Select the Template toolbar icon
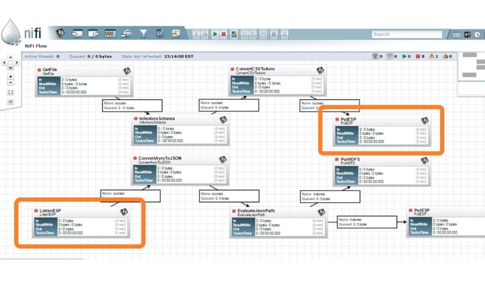The width and height of the screenshot is (485, 288). (160, 33)
